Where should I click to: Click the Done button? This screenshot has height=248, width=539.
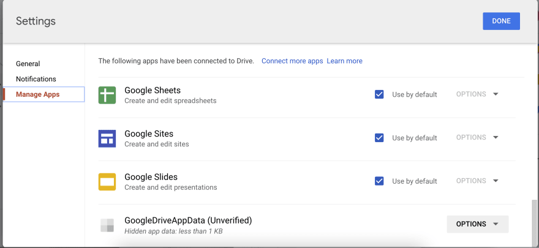click(x=501, y=21)
